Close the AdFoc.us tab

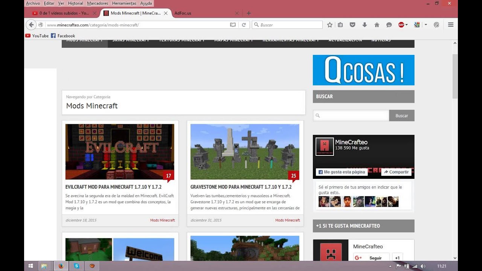click(237, 13)
